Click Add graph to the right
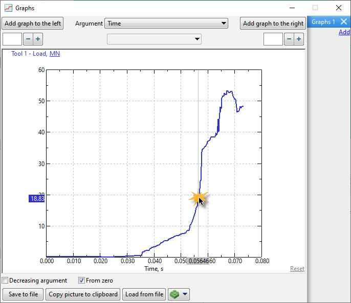Image resolution: width=351 pixels, height=303 pixels. click(273, 24)
